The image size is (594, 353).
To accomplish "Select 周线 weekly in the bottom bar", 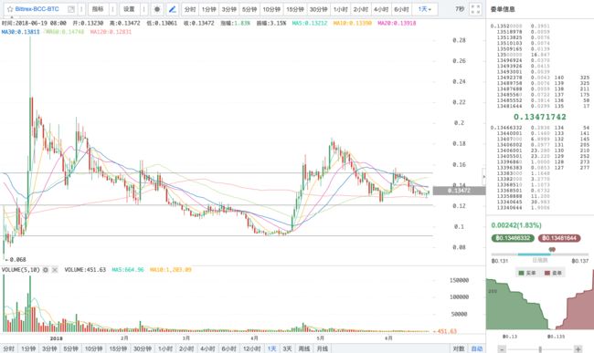I will (x=304, y=348).
